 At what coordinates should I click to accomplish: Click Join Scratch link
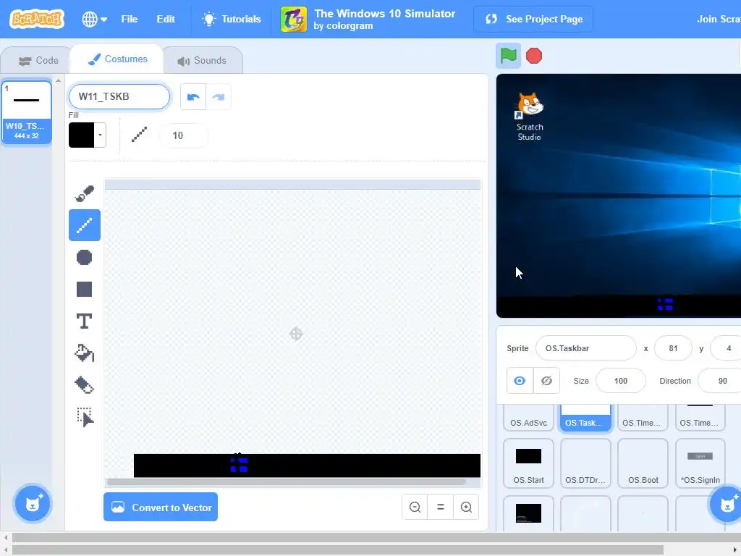719,19
